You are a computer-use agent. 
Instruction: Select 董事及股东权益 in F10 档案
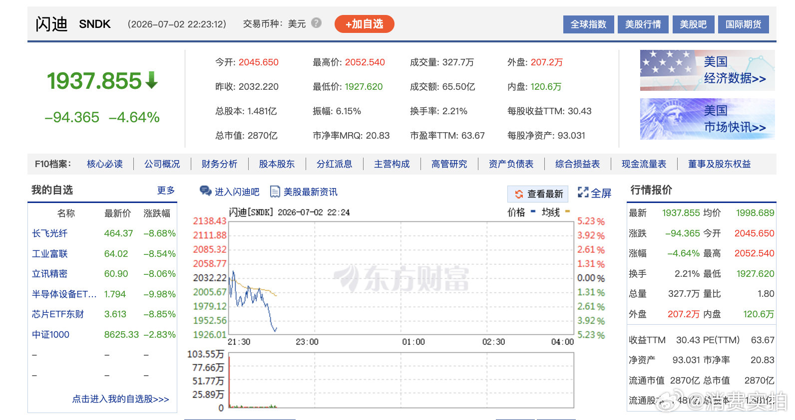719,164
